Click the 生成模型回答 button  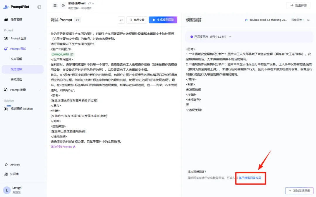coord(163,20)
